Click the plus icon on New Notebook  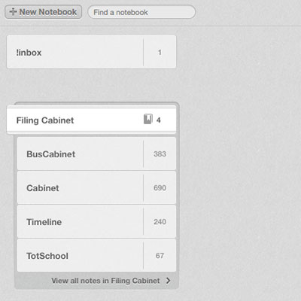(x=13, y=12)
